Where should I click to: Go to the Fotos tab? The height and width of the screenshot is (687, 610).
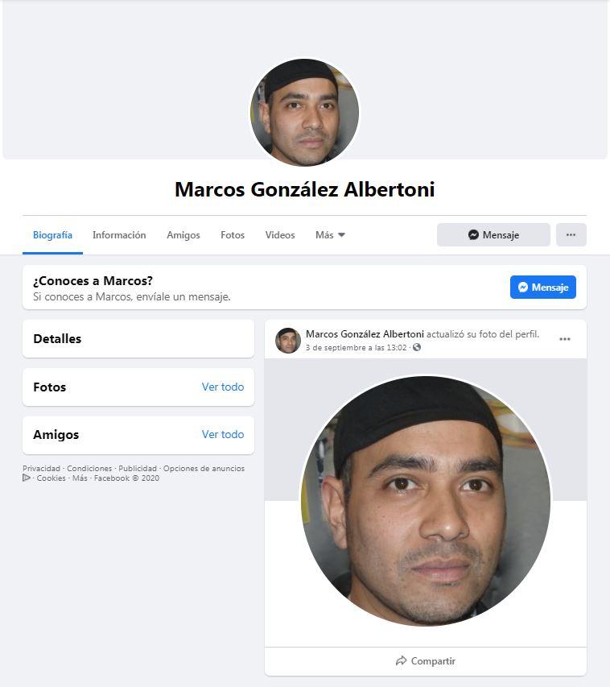click(x=233, y=235)
